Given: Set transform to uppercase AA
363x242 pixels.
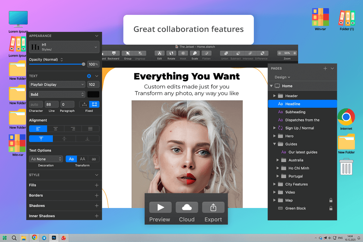Looking at the screenshot, I should (82, 159).
